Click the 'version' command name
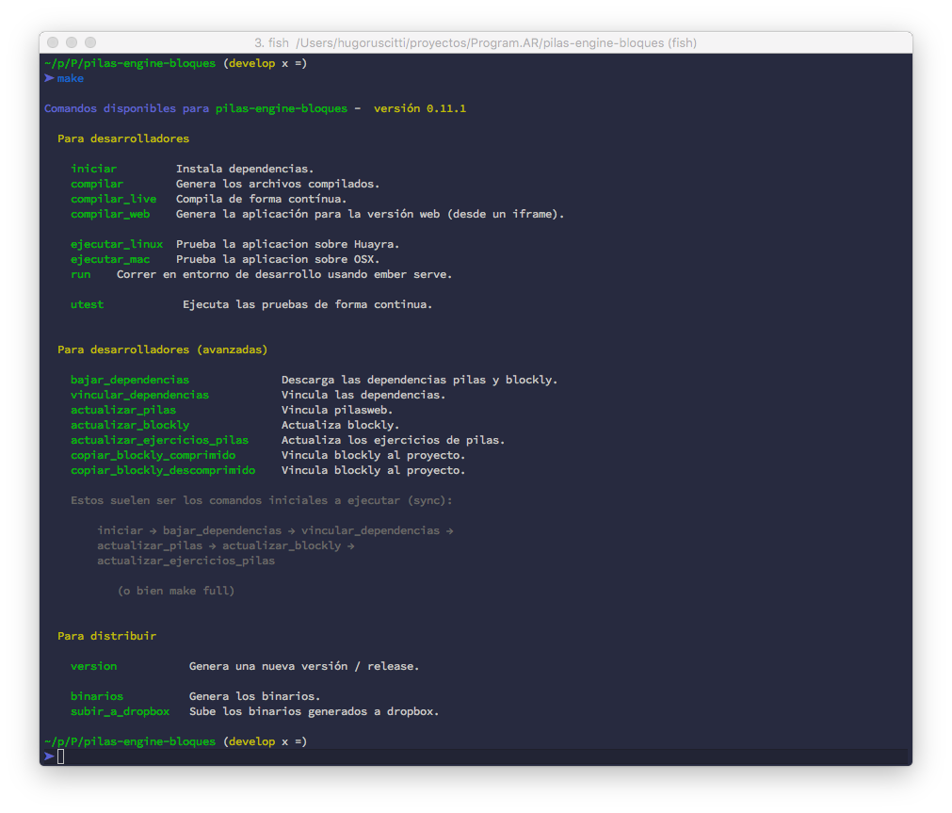This screenshot has width=952, height=813. click(93, 666)
